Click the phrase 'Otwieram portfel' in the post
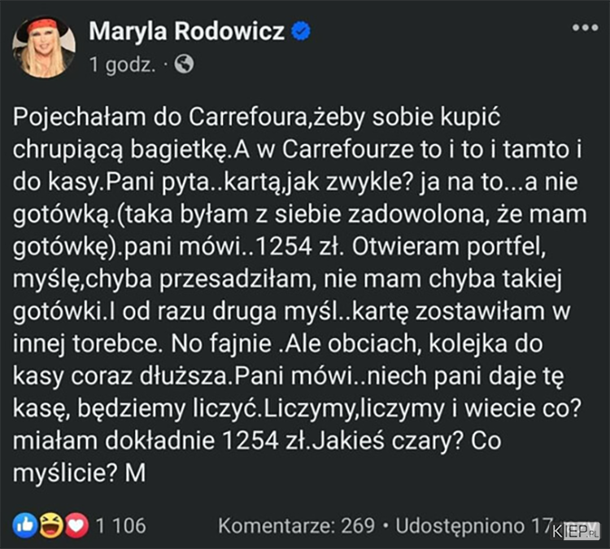Viewport: 610px width, 549px height. coord(447,247)
